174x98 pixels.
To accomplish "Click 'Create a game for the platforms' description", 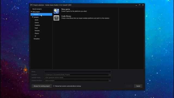I will (x=74, y=11).
